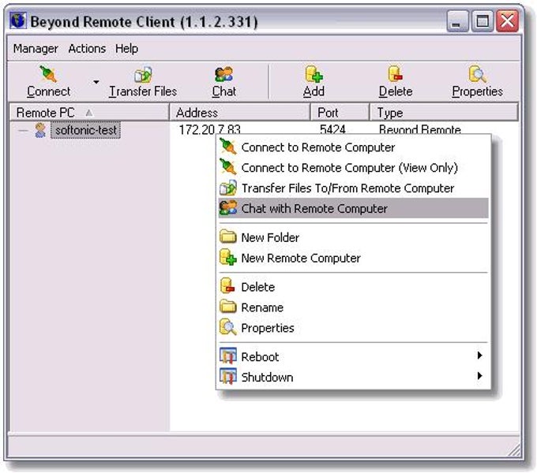
Task: Click the Chat with Remote Computer icon
Action: click(228, 208)
